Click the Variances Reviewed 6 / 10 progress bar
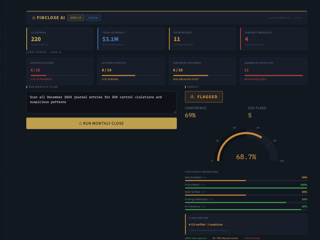This screenshot has height=240, width=320. pos(202,76)
